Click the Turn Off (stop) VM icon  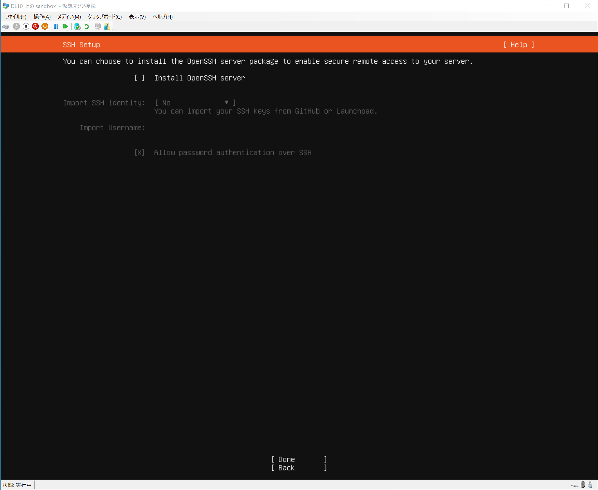(x=26, y=27)
